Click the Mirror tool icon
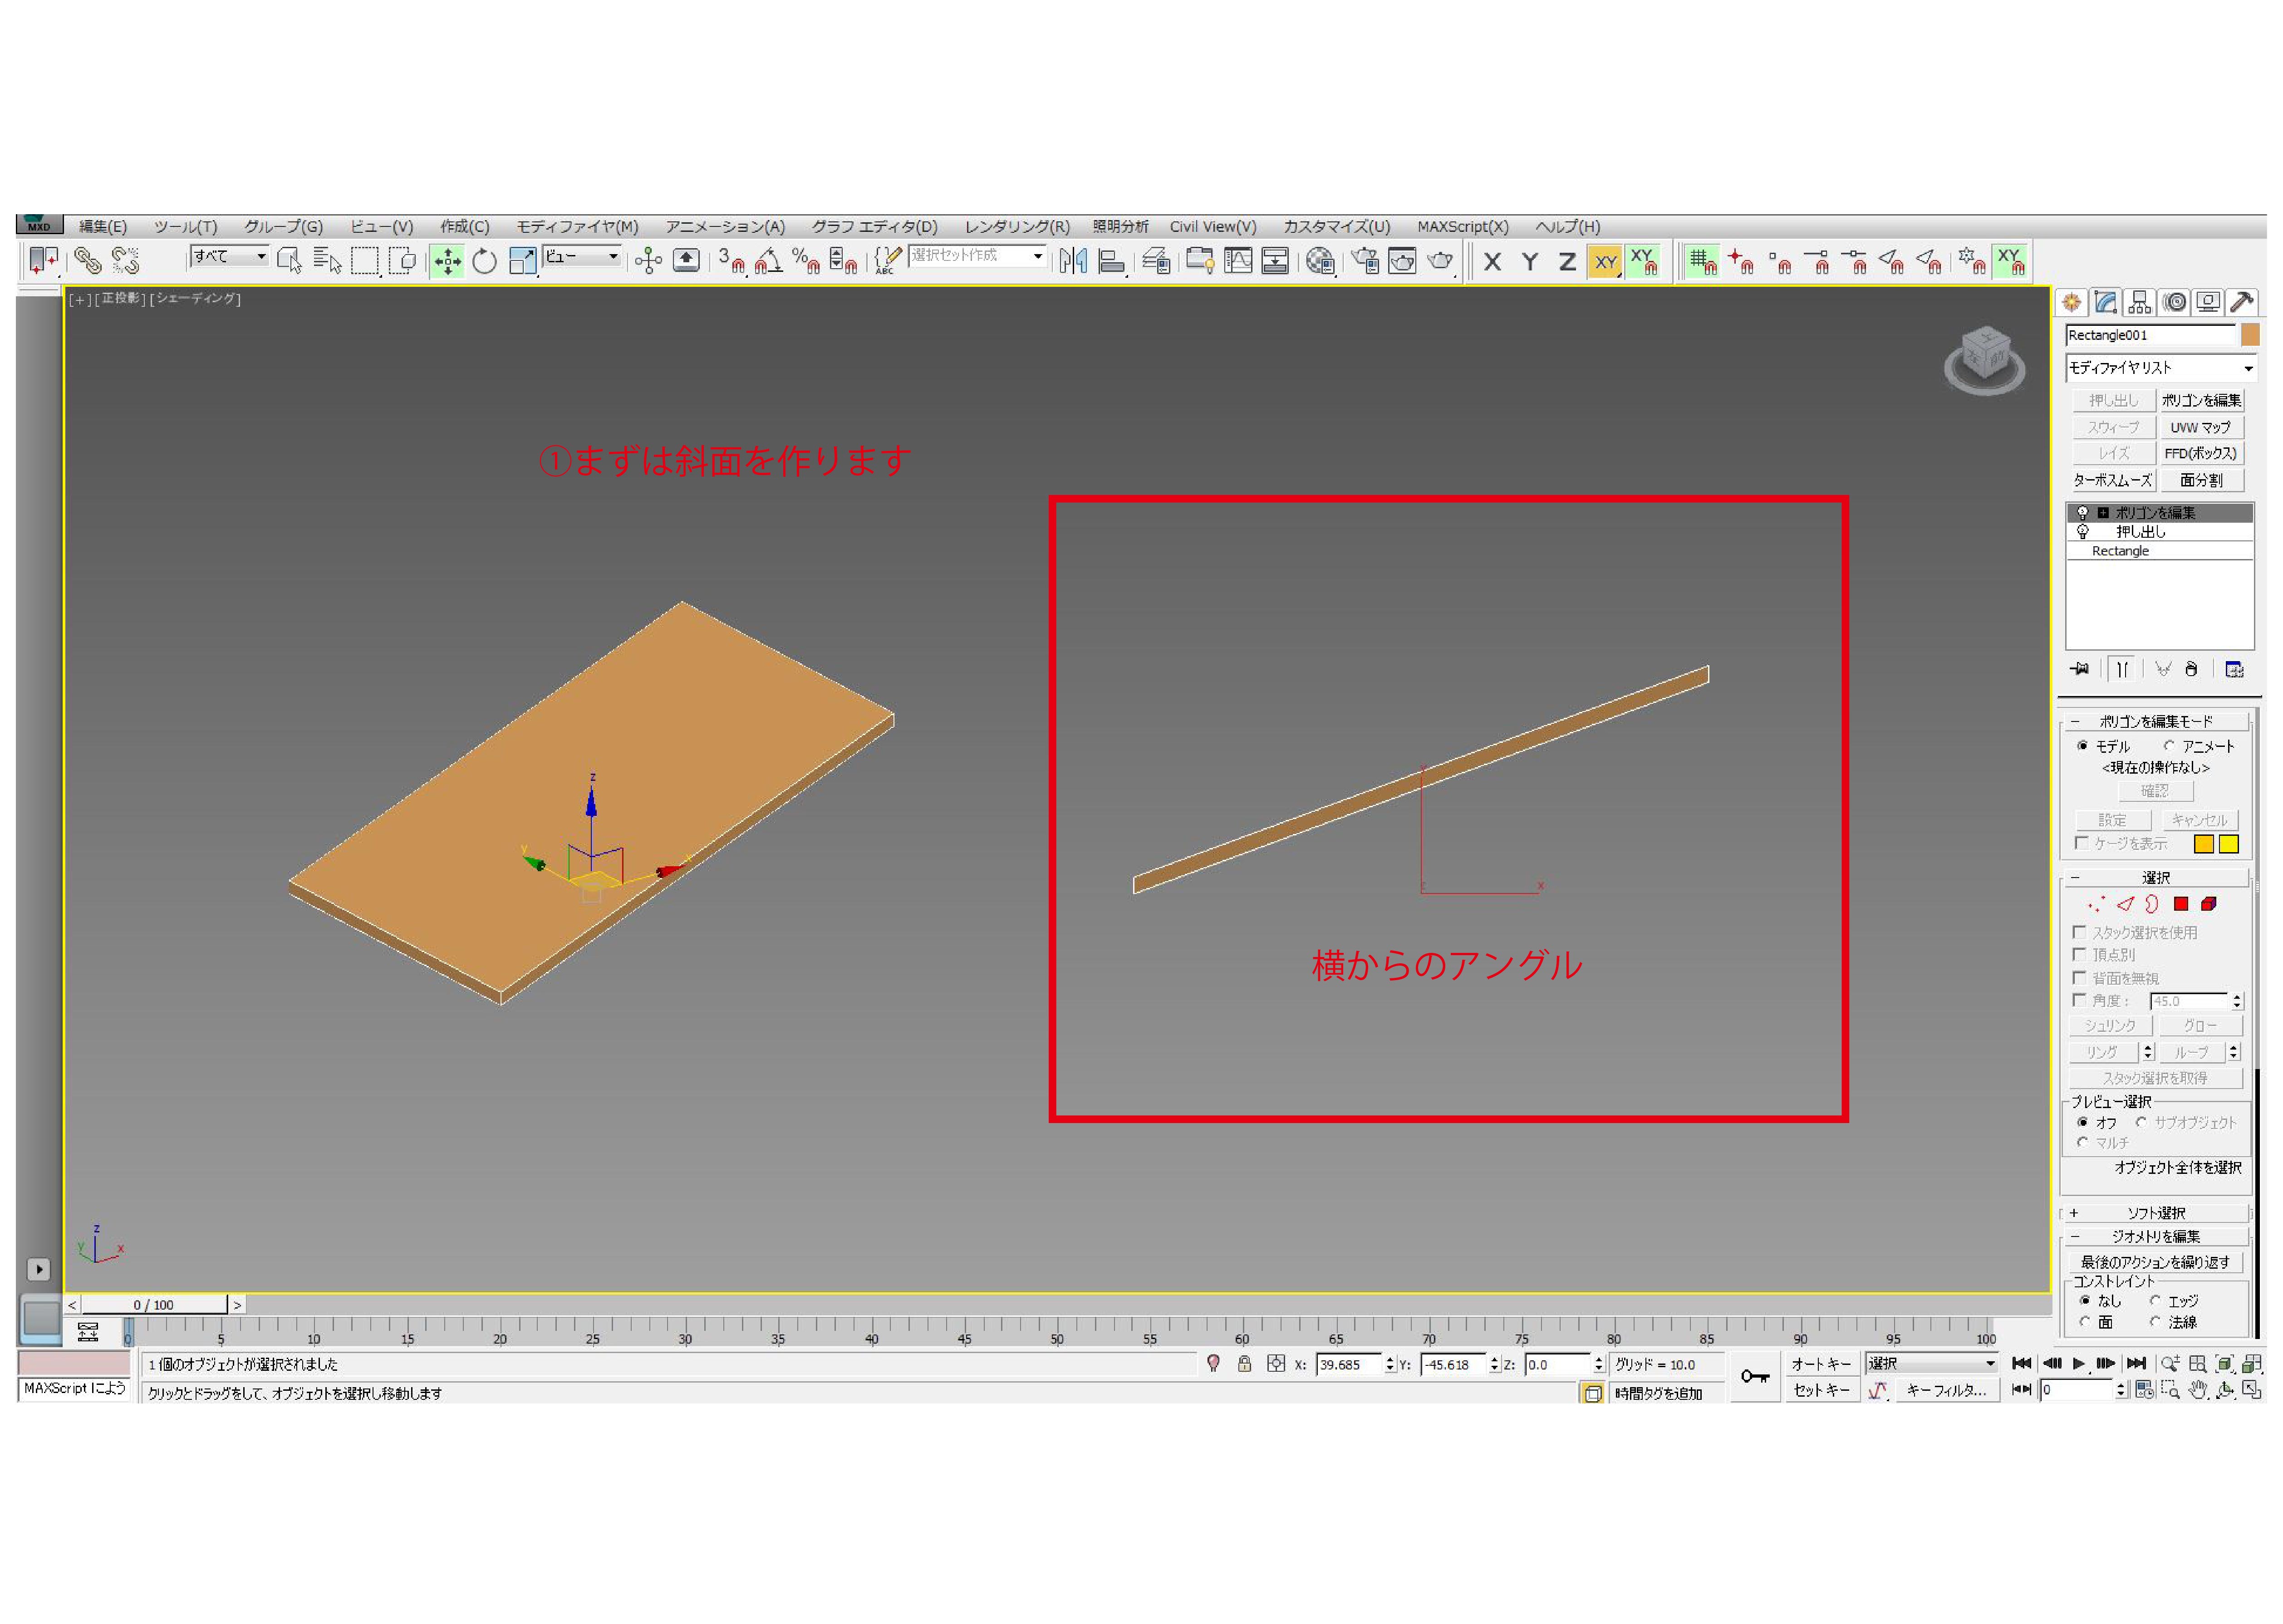The height and width of the screenshot is (1624, 2283). 1073,262
